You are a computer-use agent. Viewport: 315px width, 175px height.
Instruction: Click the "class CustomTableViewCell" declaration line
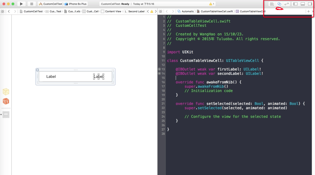coord(215,61)
